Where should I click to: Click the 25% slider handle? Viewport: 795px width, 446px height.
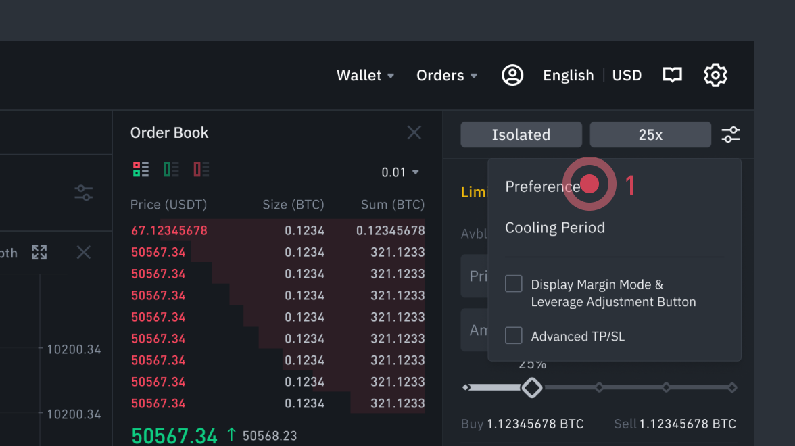[x=532, y=388]
